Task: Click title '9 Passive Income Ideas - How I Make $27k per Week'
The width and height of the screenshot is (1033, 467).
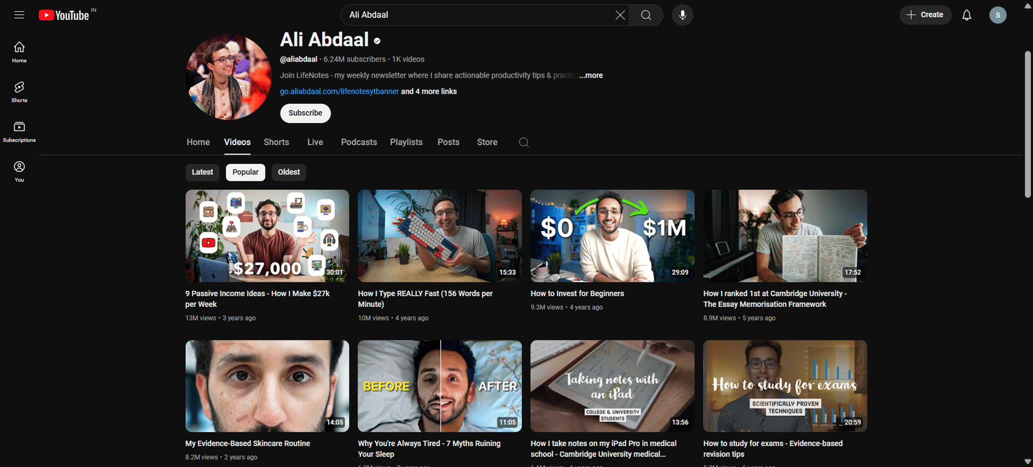Action: 258,299
